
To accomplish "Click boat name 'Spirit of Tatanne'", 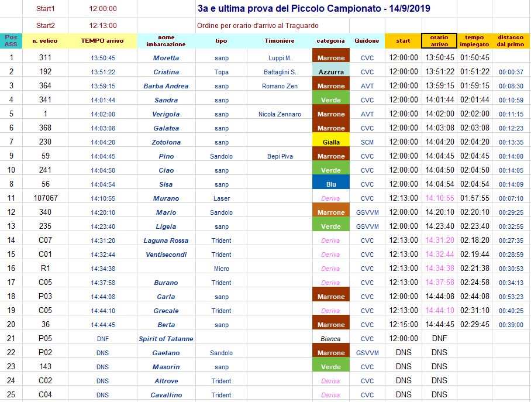I will (166, 339).
